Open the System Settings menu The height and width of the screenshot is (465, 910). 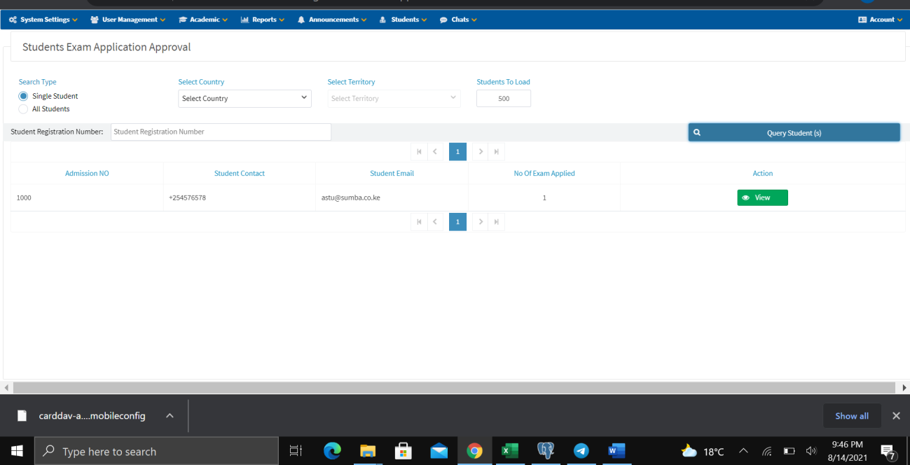point(43,20)
